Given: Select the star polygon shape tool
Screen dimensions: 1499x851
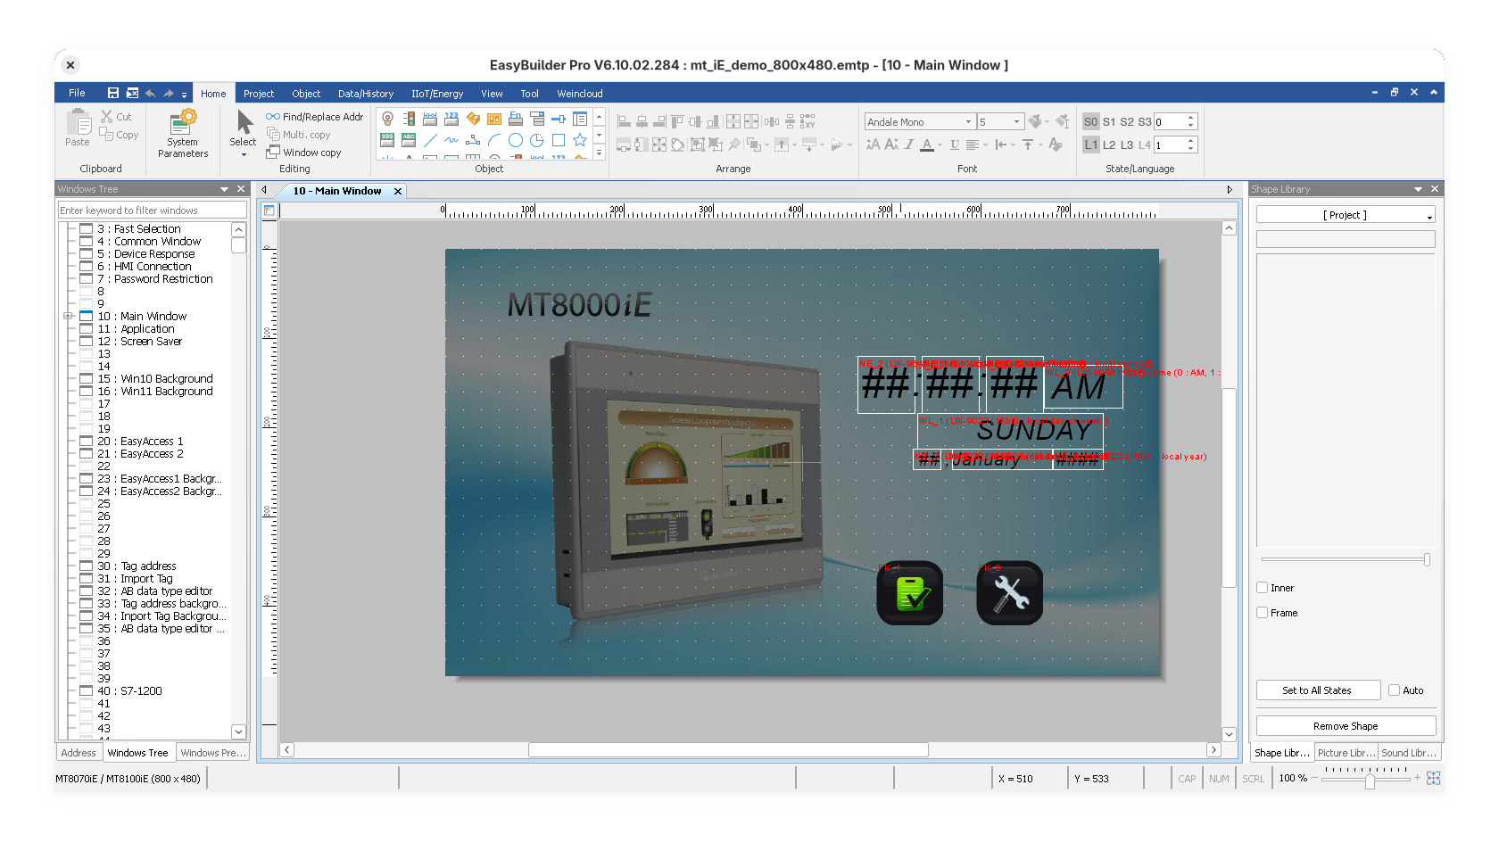Looking at the screenshot, I should click(x=580, y=140).
